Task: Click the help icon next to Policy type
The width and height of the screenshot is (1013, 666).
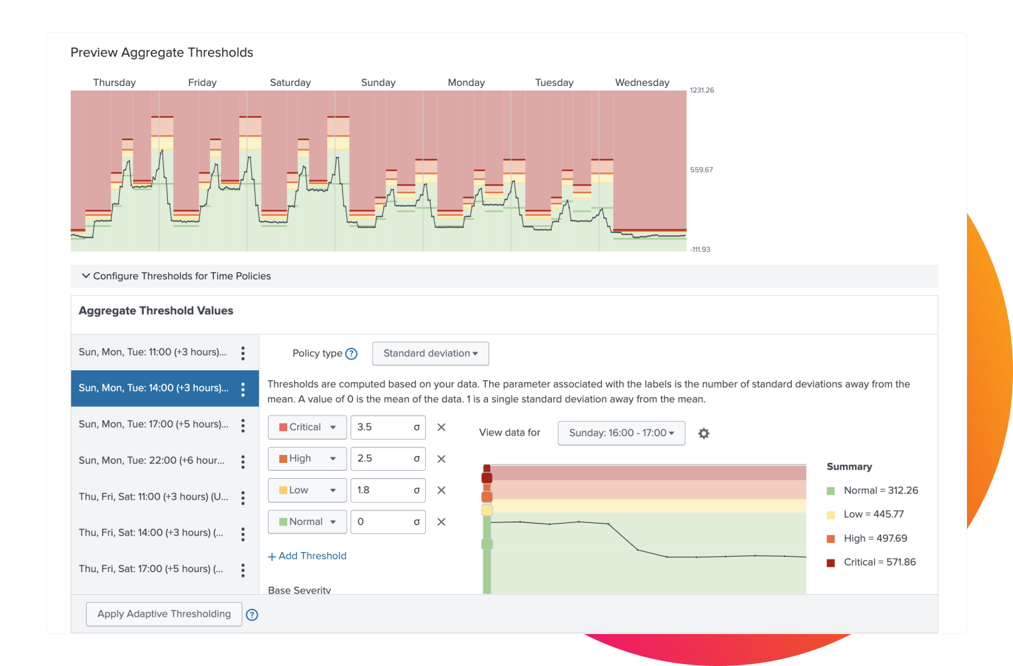Action: pos(351,354)
